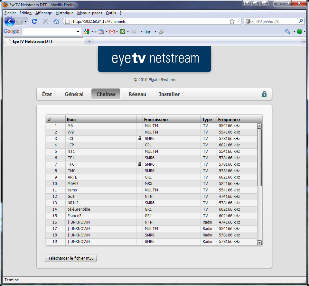Go back with the browser back arrow
Viewport: 309px width, 286px height.
tap(9, 21)
